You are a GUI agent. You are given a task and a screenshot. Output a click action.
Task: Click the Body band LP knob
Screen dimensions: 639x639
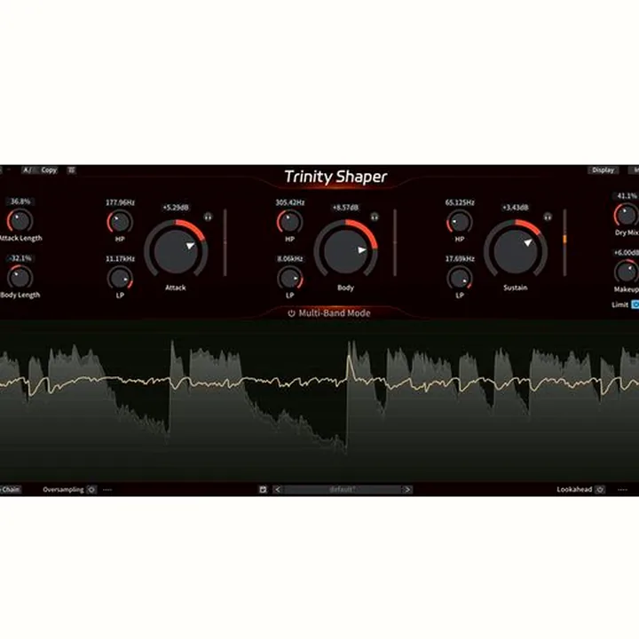[289, 279]
